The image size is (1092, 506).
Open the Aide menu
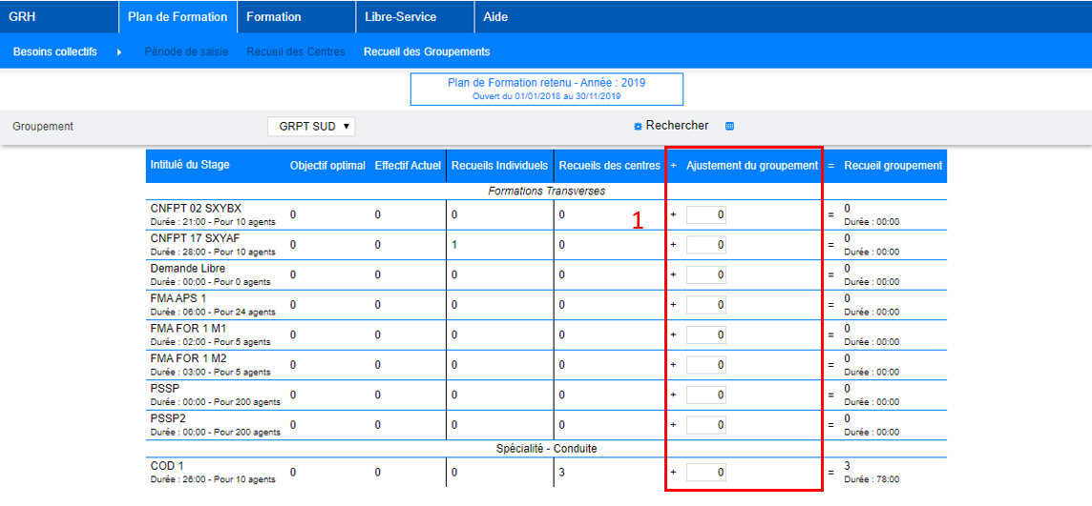pos(495,17)
